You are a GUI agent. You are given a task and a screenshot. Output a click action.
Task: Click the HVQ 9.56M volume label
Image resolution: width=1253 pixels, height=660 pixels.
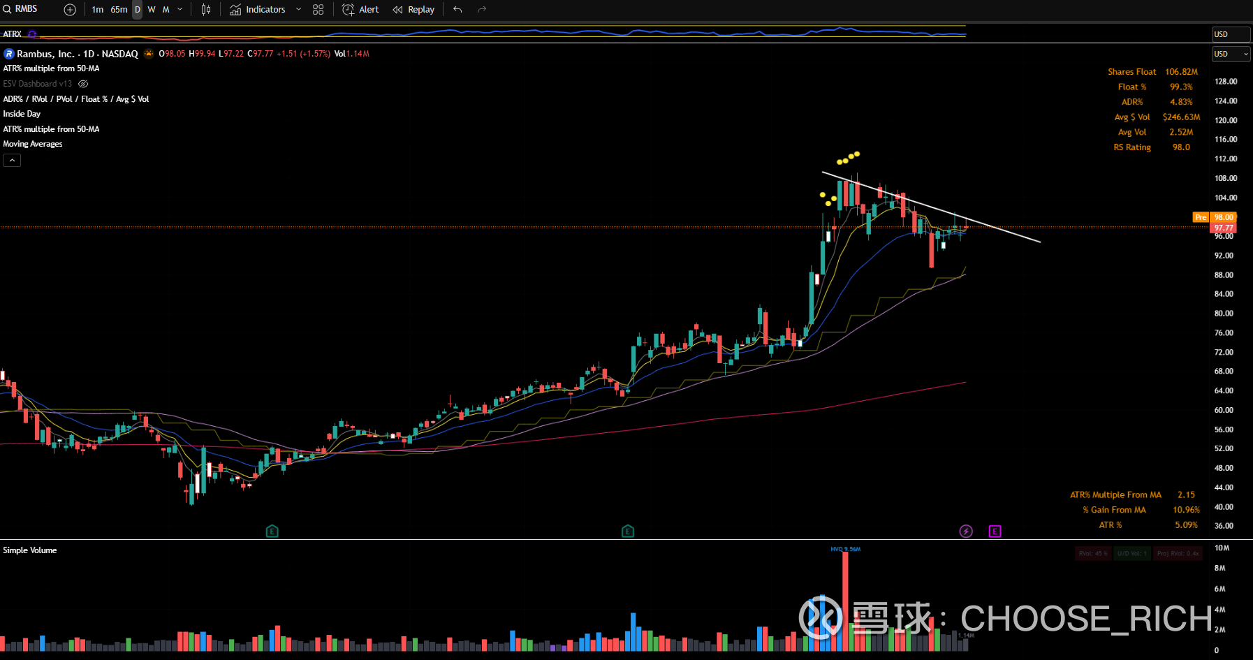pyautogui.click(x=846, y=549)
